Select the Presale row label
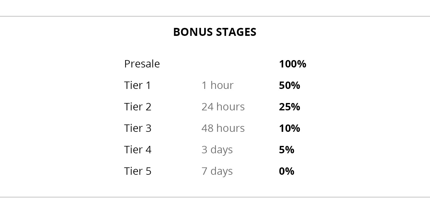The height and width of the screenshot is (210, 430). click(142, 64)
